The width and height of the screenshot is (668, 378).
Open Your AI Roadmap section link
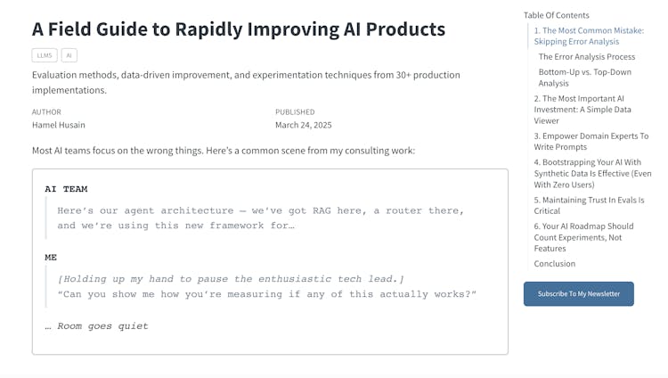(583, 237)
